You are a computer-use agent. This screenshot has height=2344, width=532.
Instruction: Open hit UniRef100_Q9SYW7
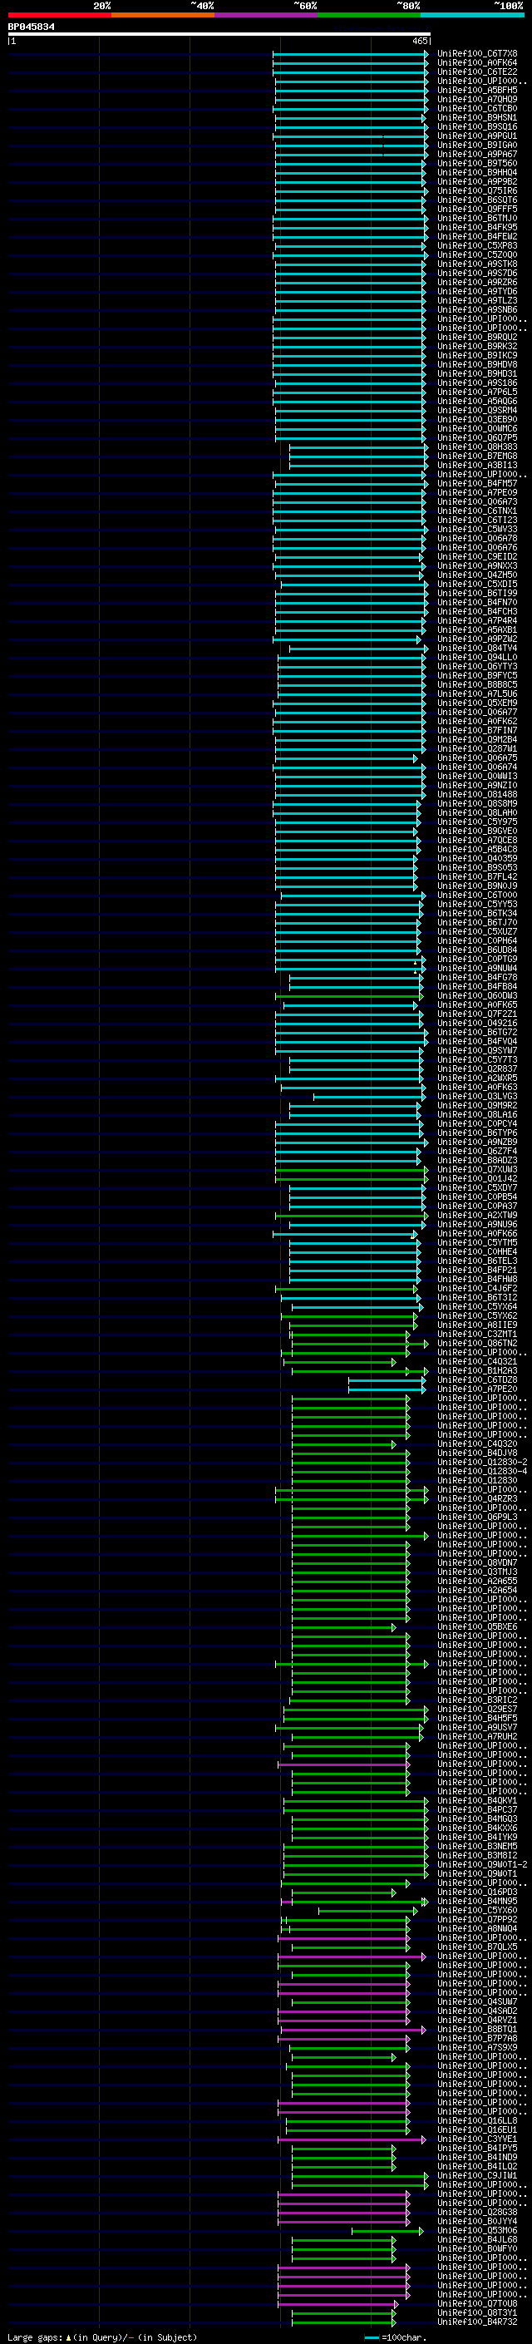tap(476, 1050)
